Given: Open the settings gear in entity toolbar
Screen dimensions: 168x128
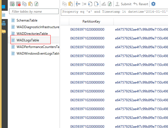Looking at the screenshot, I should (153, 4).
